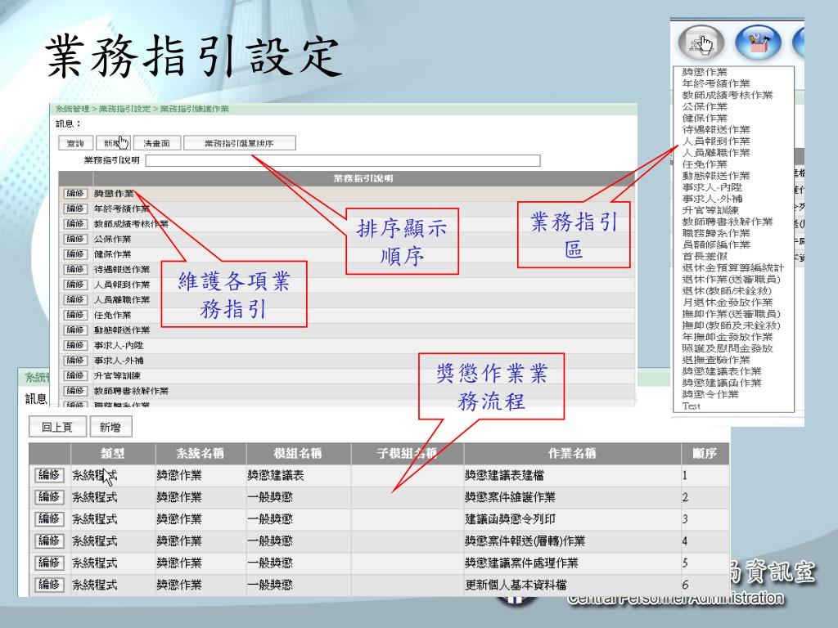Click 編修 button for 獎懲作業 in upper list
838x628 pixels.
75,193
